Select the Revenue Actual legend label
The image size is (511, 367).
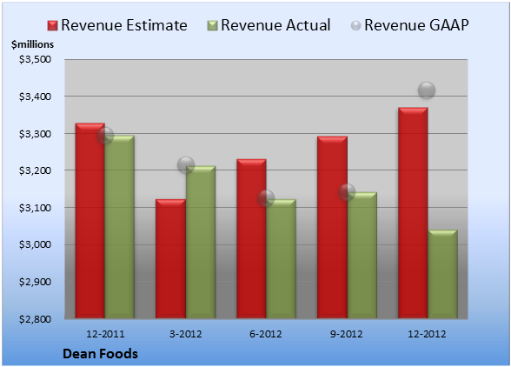(275, 25)
